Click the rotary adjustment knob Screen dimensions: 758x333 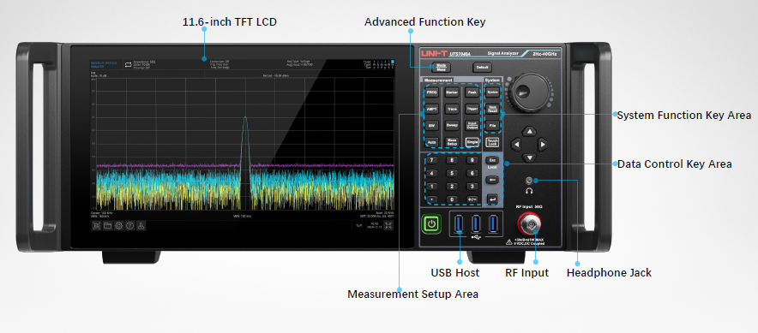tap(530, 92)
